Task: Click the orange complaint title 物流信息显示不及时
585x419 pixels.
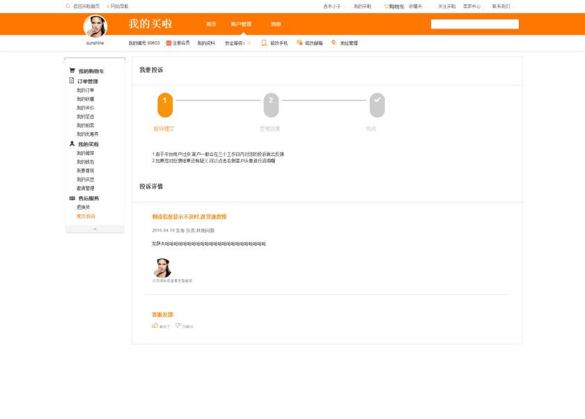Action: pos(189,216)
